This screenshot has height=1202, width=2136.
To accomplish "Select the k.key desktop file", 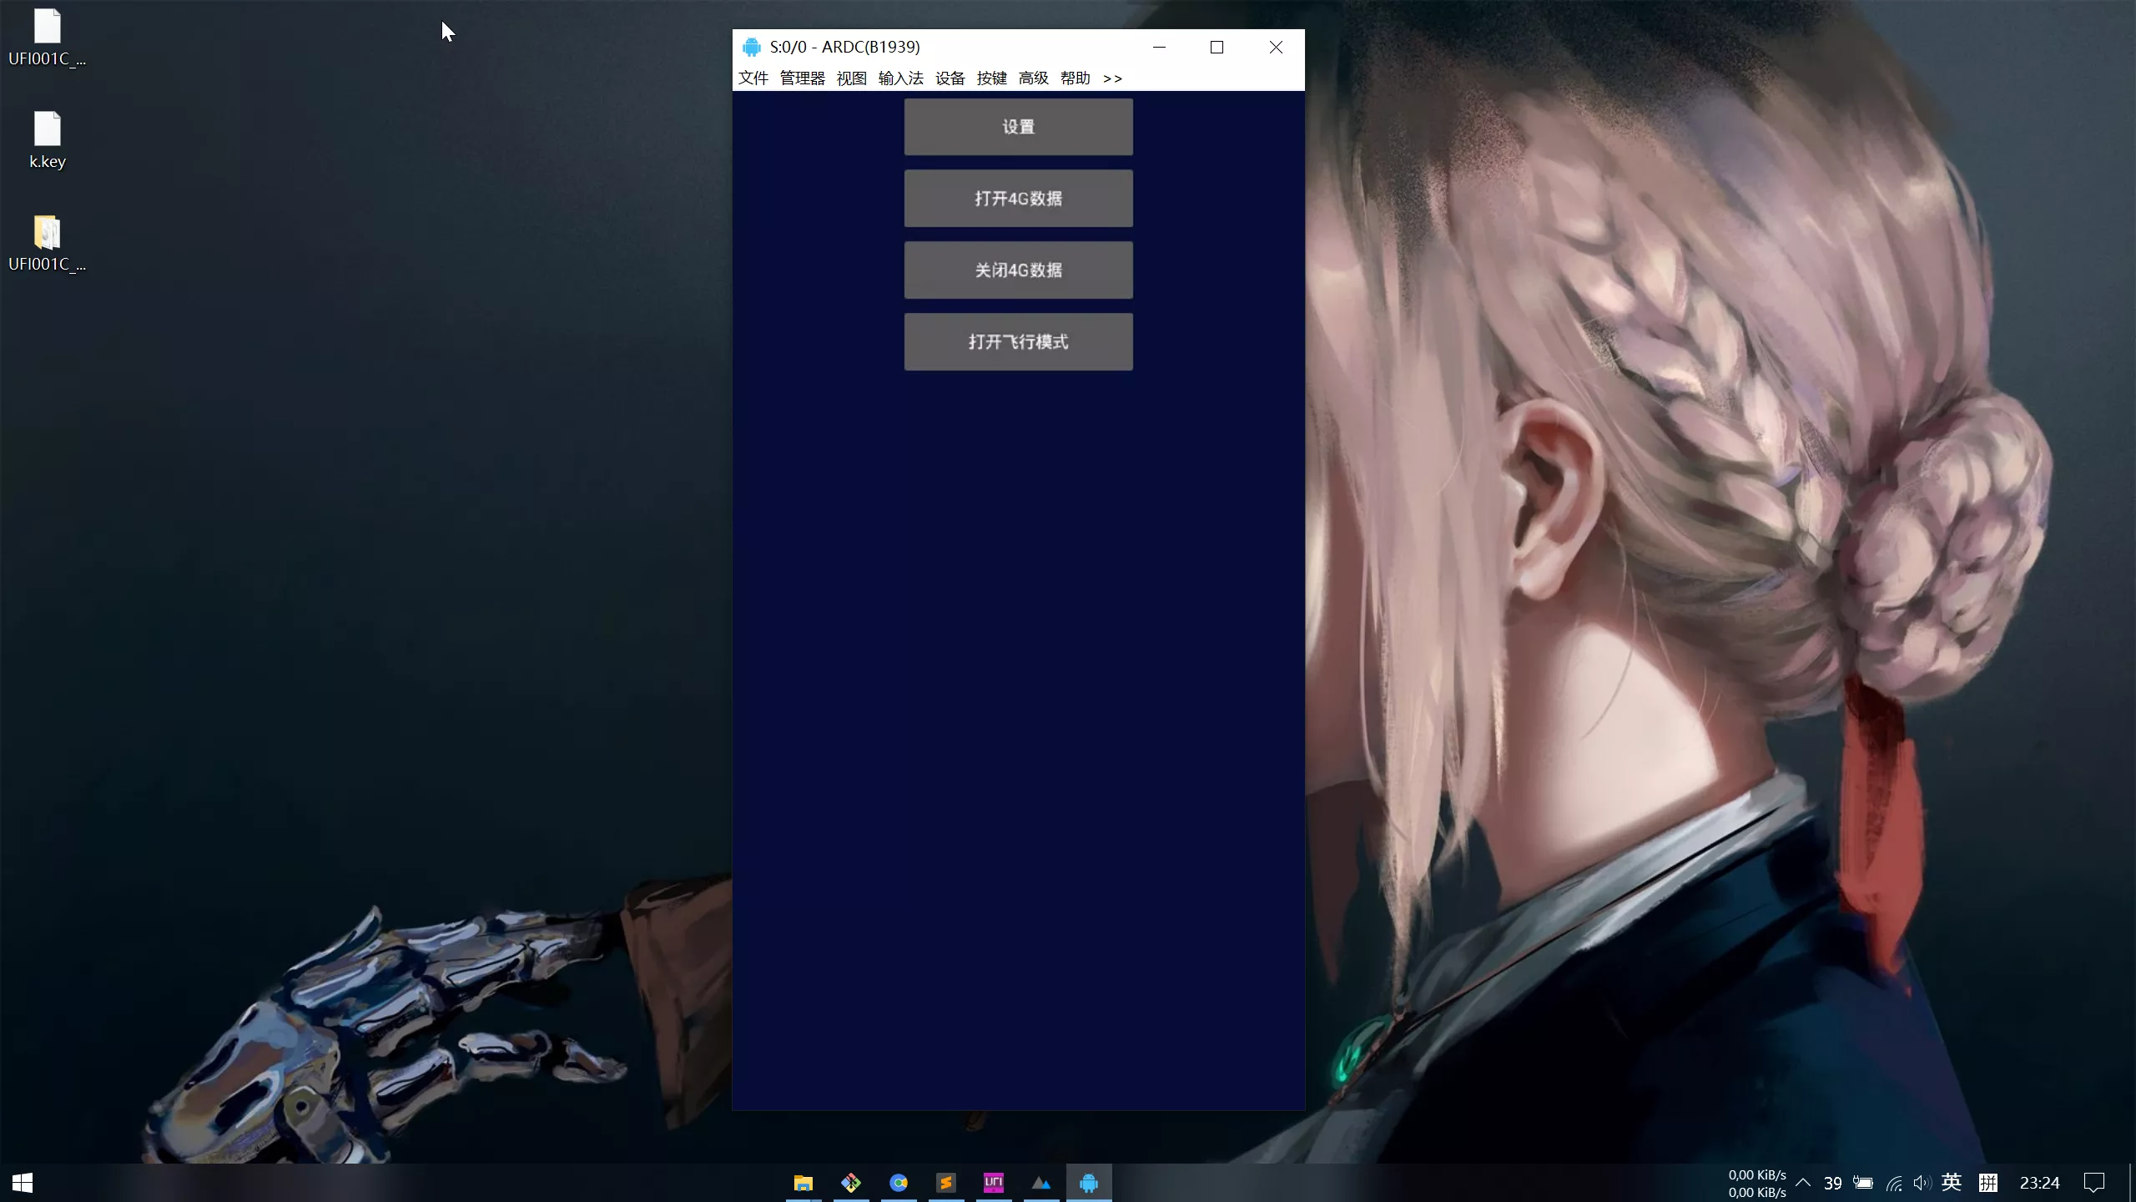I will pyautogui.click(x=48, y=140).
